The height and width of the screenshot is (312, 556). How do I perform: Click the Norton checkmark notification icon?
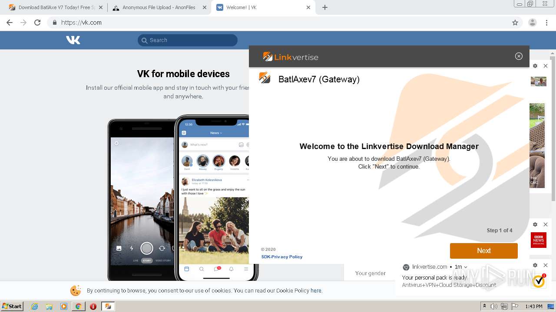539,281
